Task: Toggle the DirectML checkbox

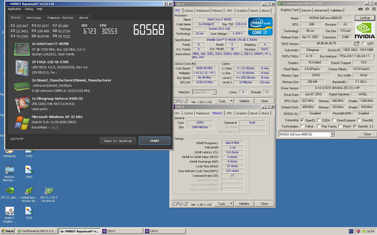Action: tap(359, 120)
